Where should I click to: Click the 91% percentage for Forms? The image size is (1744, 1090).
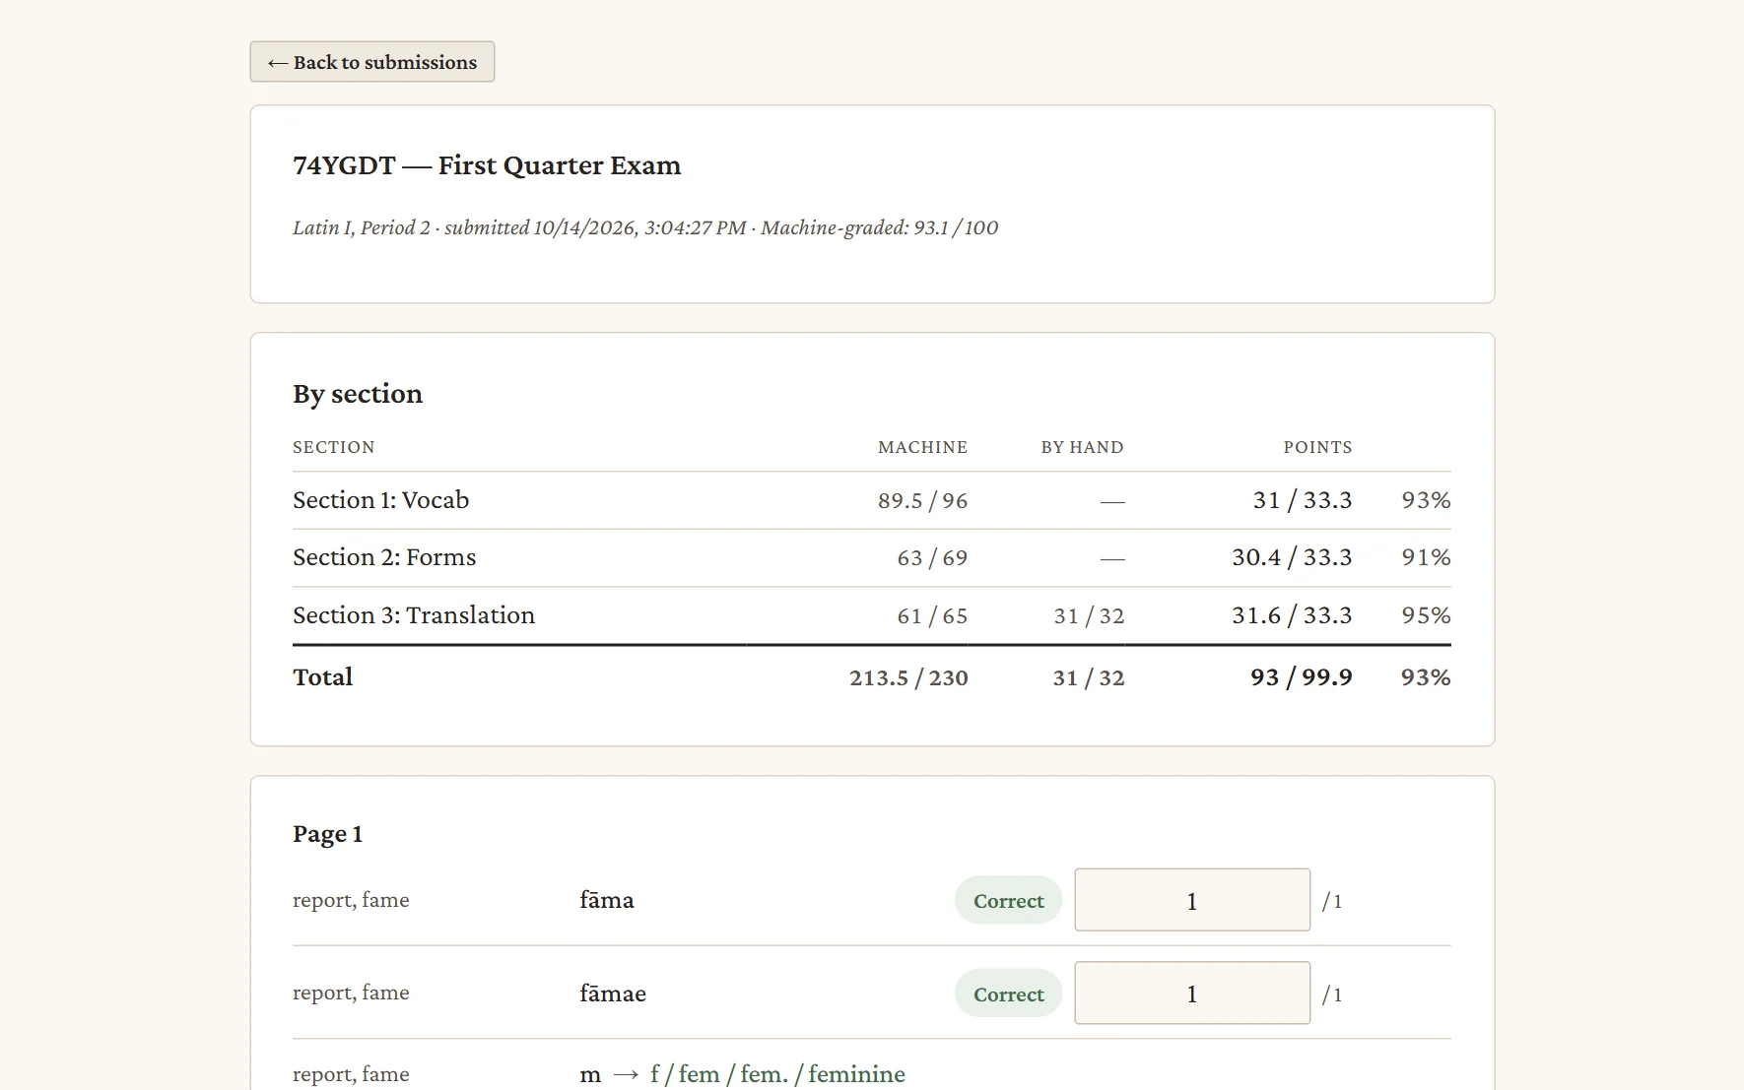point(1426,557)
